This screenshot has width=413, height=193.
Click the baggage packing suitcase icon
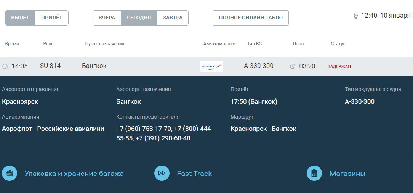10,173
